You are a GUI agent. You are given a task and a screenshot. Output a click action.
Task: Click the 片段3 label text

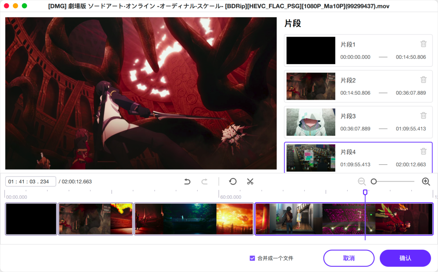tap(348, 116)
